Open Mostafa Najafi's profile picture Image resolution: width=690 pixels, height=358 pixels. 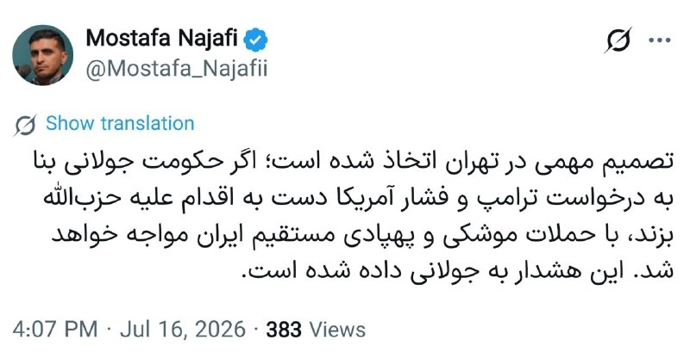(x=42, y=55)
